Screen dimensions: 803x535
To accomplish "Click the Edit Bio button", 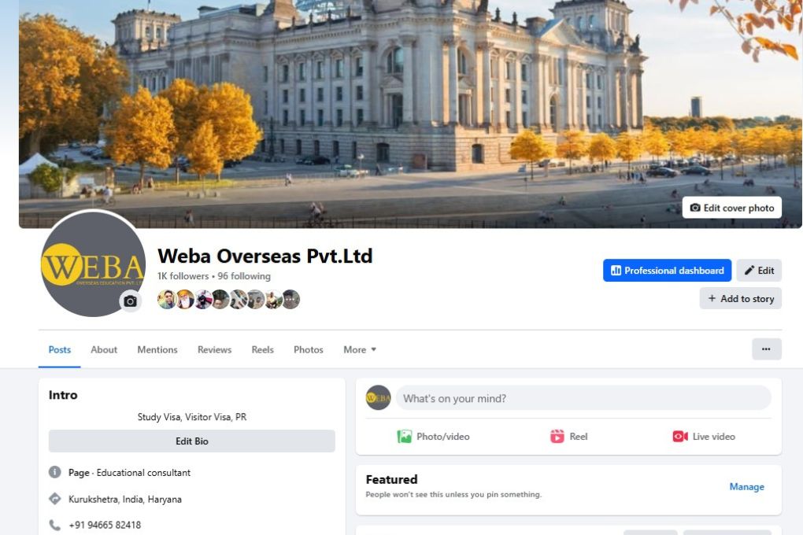I will pos(191,441).
